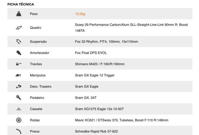Click the Mavic XC621 wheels specification
This screenshot has height=135, width=199.
121,120
